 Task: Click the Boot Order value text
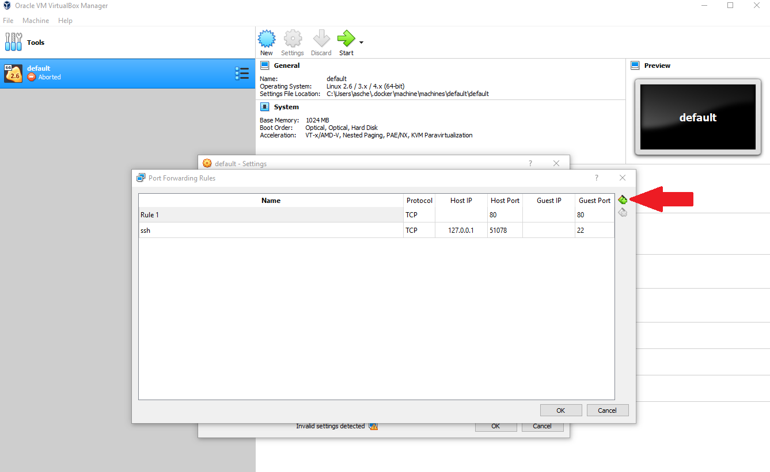pos(342,128)
